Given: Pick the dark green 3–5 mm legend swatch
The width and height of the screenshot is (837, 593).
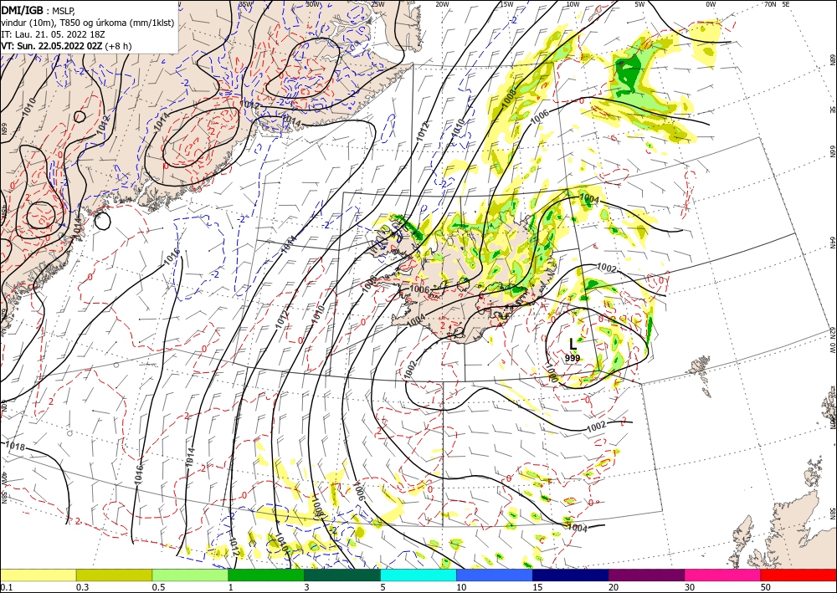Looking at the screenshot, I should (342, 575).
